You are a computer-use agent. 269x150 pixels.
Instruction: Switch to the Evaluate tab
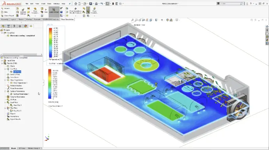coord(37,19)
